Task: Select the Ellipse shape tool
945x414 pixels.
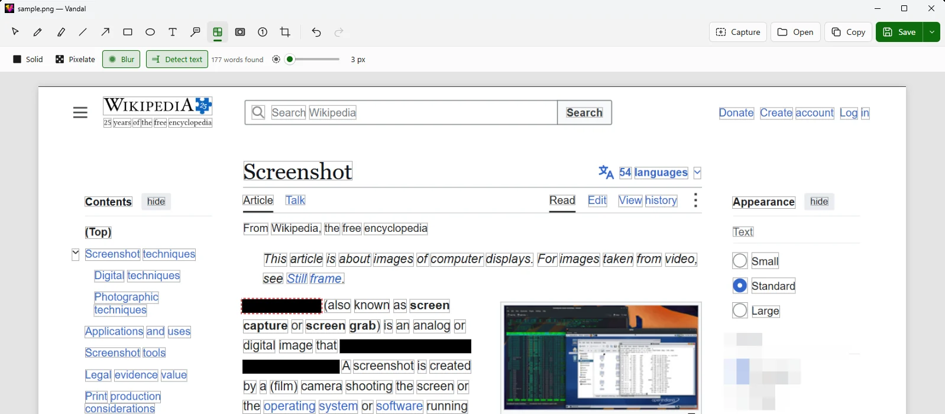Action: click(150, 32)
